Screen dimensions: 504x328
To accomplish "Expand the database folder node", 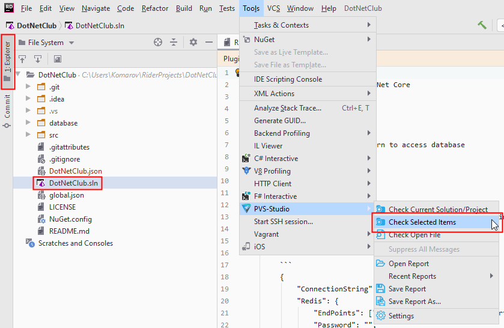I will pos(28,123).
